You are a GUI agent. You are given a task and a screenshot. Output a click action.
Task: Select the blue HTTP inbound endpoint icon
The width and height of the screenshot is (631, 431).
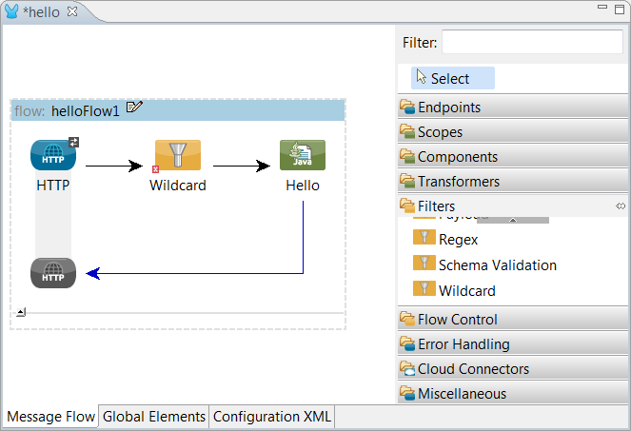click(53, 155)
